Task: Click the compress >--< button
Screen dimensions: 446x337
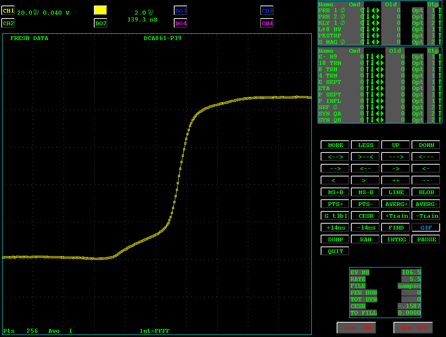Action: [365, 157]
